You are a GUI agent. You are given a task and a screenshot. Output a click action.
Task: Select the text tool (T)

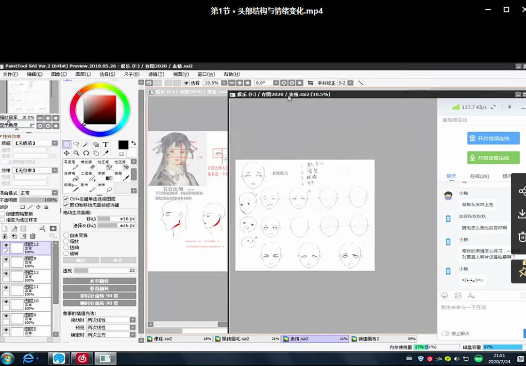click(105, 145)
